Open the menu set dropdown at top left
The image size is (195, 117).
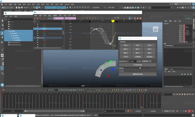[x=7, y=8]
